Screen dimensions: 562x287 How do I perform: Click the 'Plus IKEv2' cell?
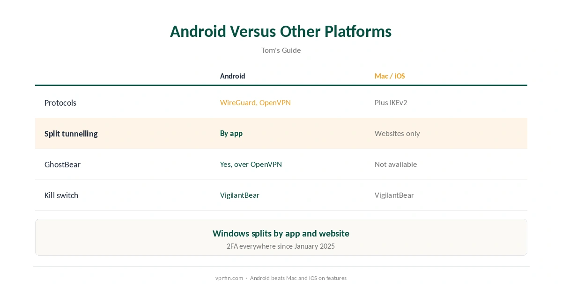[x=391, y=103]
